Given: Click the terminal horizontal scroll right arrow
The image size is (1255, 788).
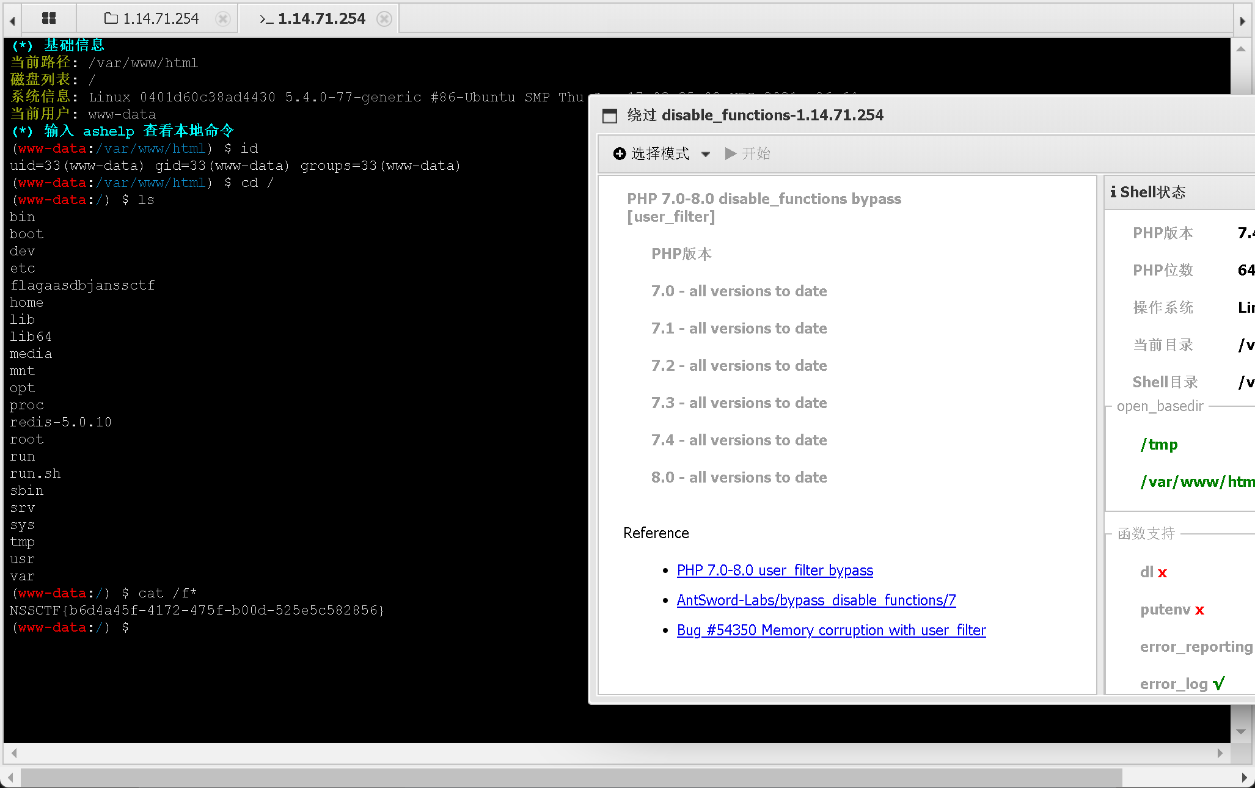Looking at the screenshot, I should [x=1220, y=753].
